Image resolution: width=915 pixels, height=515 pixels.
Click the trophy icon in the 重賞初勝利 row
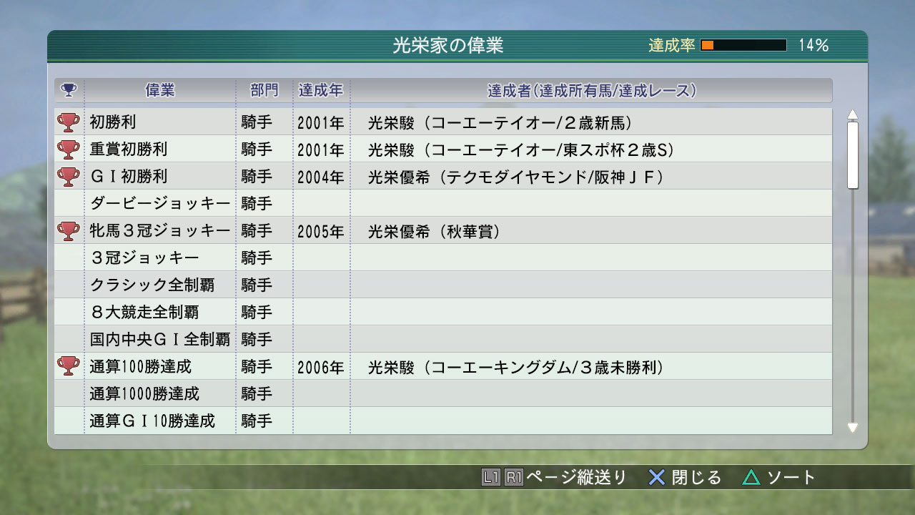click(x=69, y=149)
